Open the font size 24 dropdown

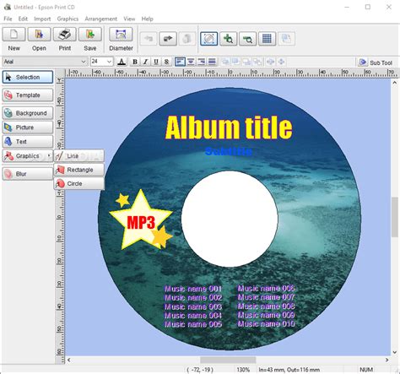click(109, 62)
